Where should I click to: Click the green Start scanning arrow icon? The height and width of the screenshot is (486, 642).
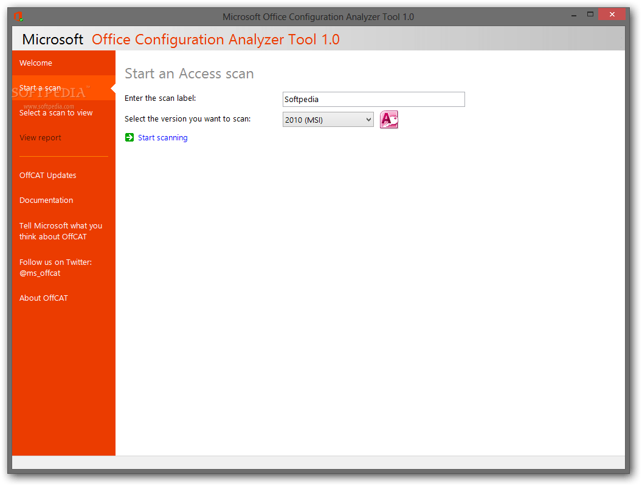click(129, 137)
